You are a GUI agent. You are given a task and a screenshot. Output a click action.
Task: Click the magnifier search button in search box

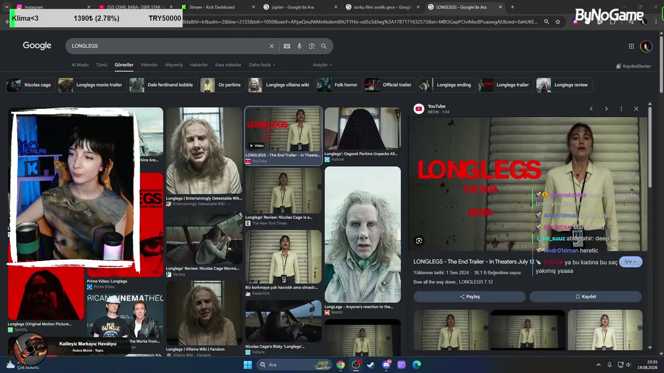(324, 46)
